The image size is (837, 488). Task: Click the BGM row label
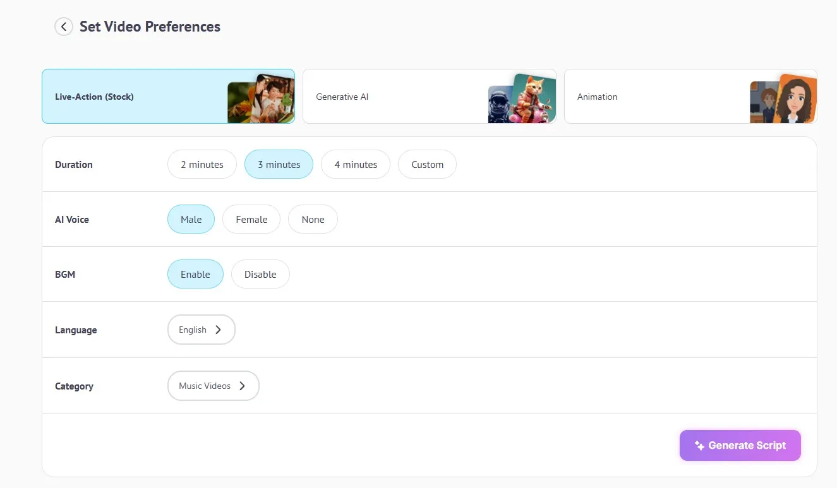(65, 274)
